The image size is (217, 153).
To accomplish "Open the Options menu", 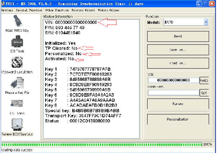I will click(7, 10).
